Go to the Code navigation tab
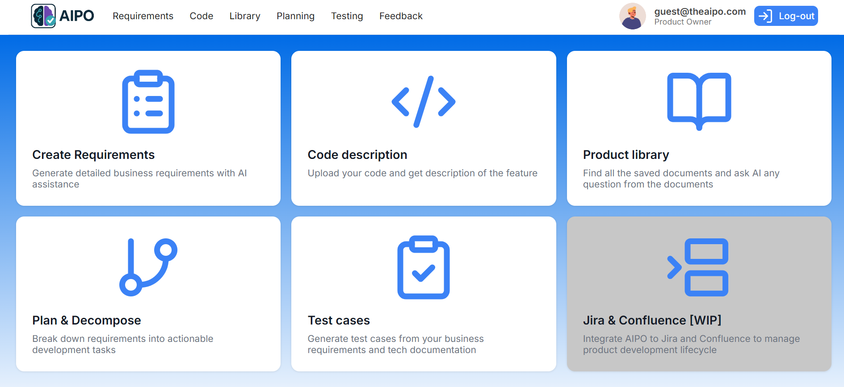Viewport: 844px width, 387px height. pyautogui.click(x=201, y=16)
